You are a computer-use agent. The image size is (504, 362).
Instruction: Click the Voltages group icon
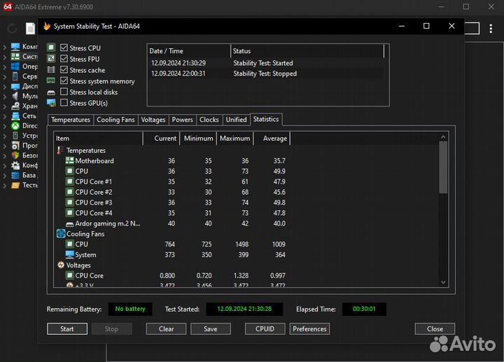[x=61, y=265]
